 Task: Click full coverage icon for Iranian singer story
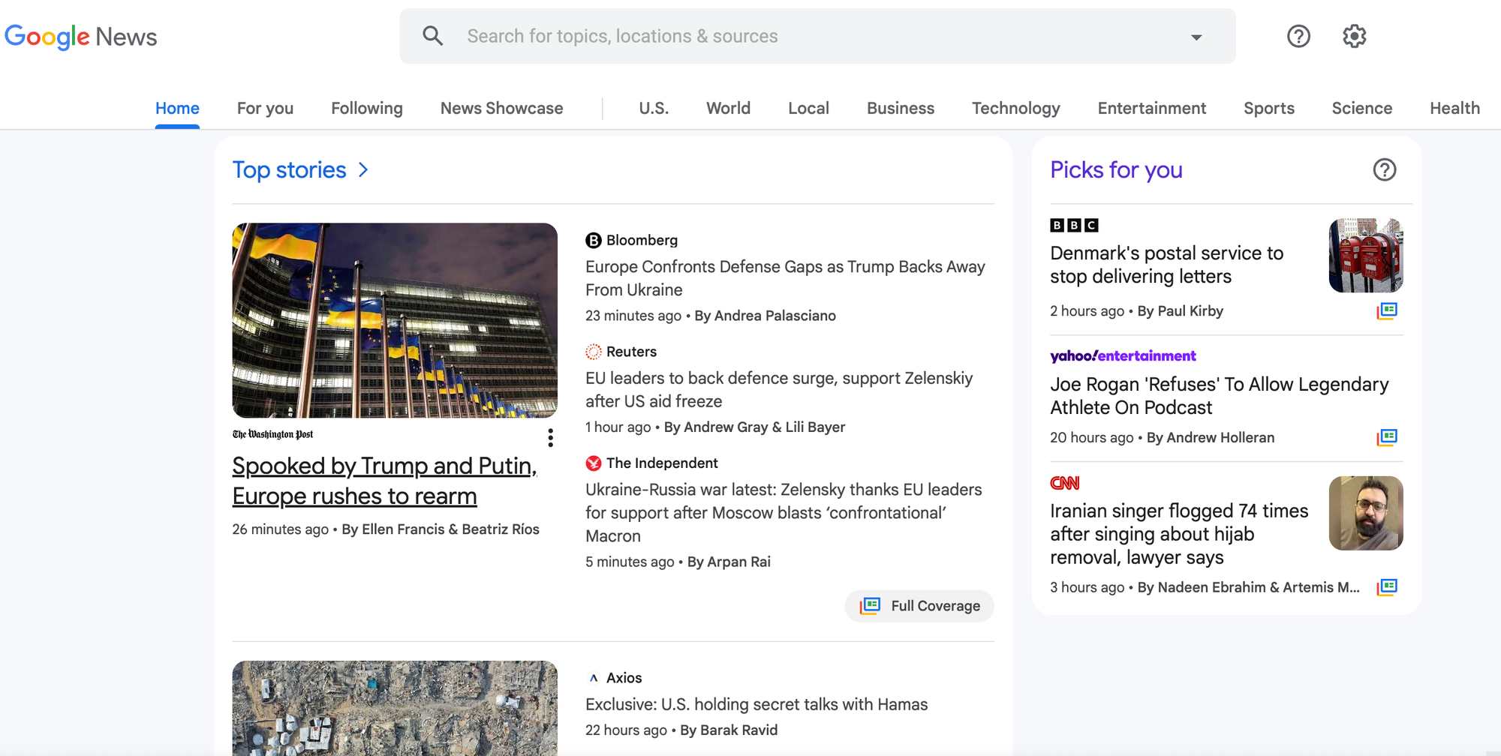1387,587
